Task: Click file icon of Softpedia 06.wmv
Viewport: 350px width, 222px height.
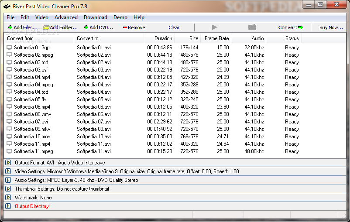Action: (9, 114)
